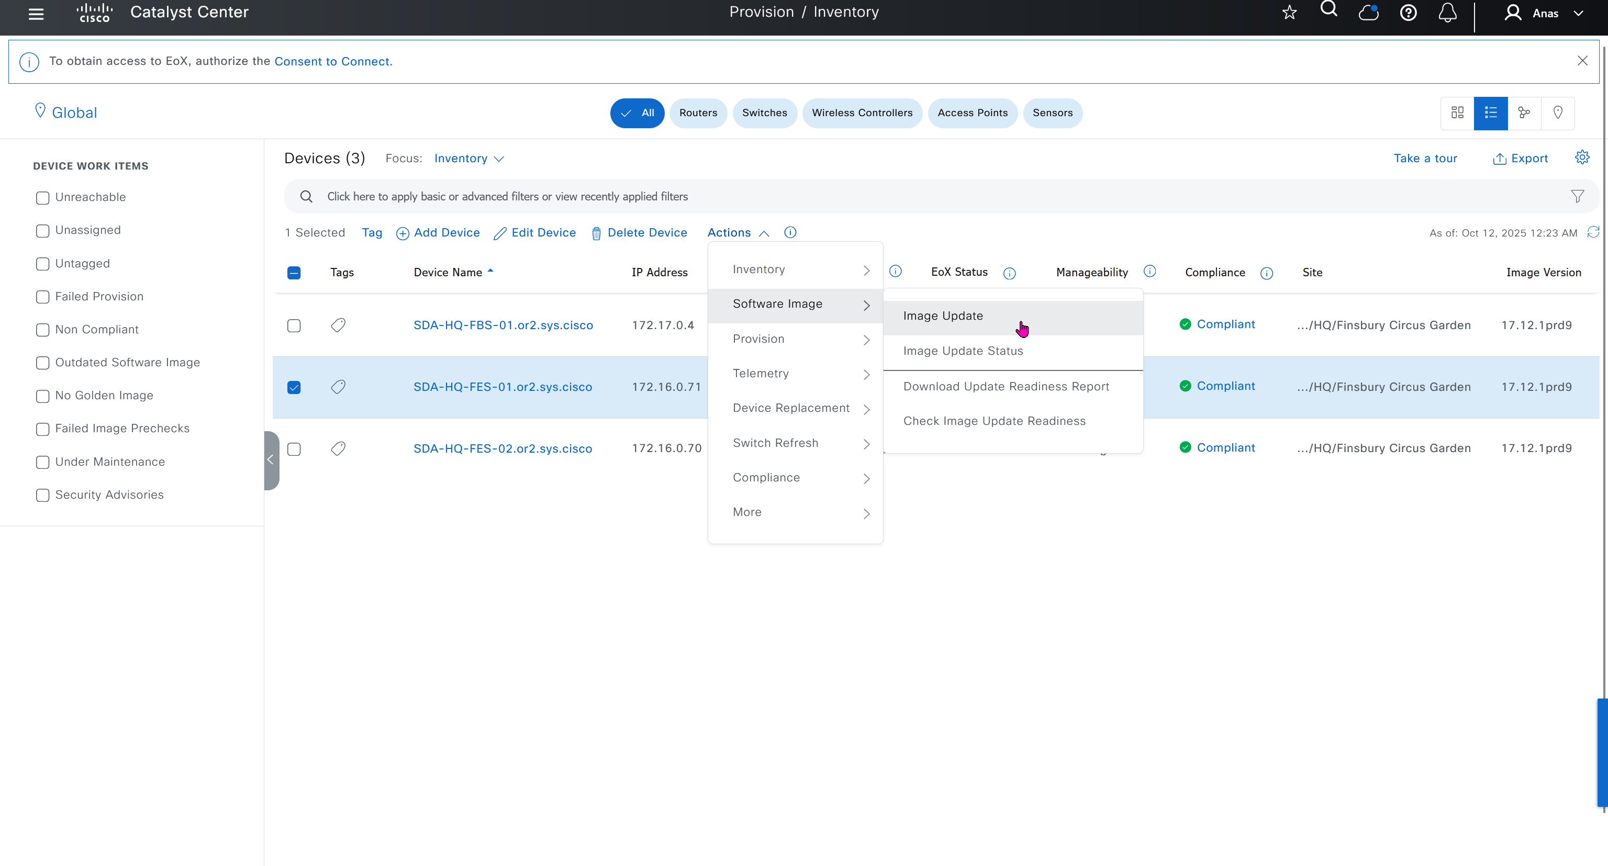Viewport: 1608px width, 866px height.
Task: Open the Focus Inventory dropdown
Action: click(x=469, y=159)
